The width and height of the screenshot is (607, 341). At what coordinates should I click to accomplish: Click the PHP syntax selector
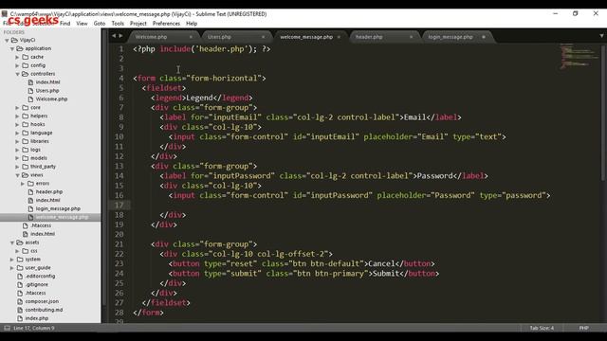(584, 328)
